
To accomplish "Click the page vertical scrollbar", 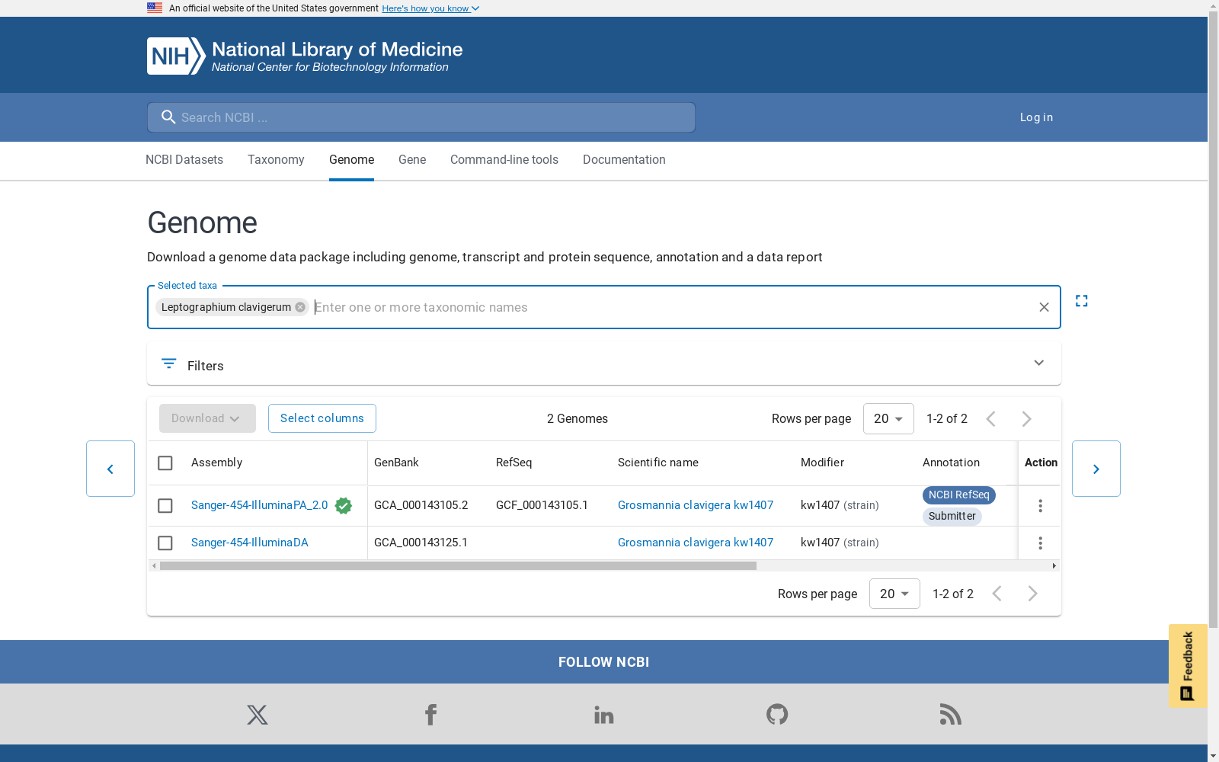I will point(1213,320).
